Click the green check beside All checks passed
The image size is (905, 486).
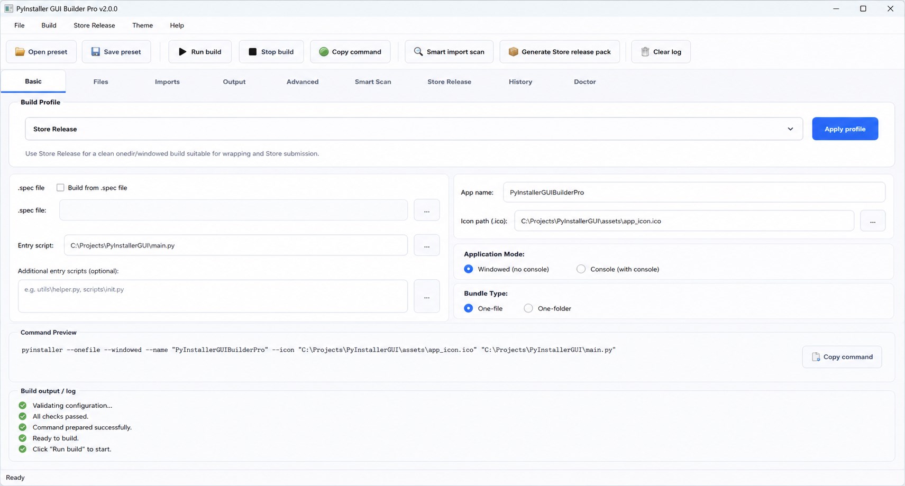pyautogui.click(x=22, y=416)
